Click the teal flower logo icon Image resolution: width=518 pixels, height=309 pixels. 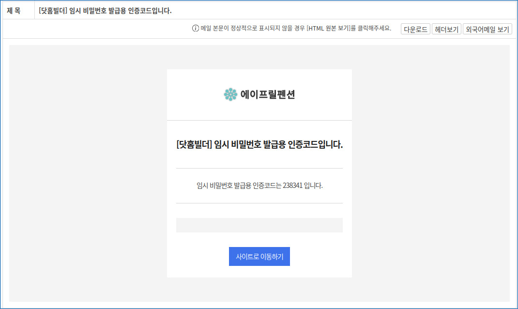(x=230, y=94)
